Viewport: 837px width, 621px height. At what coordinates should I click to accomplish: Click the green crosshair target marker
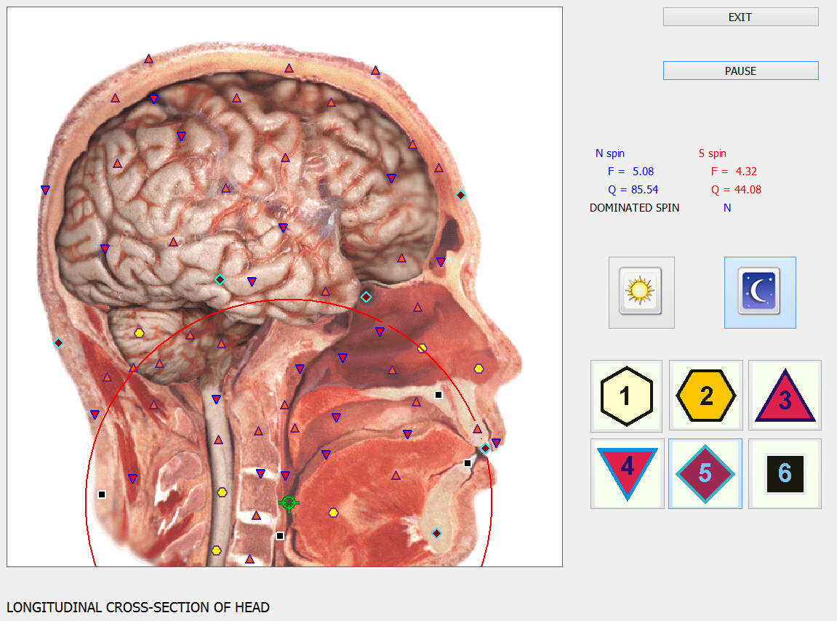pyautogui.click(x=288, y=502)
